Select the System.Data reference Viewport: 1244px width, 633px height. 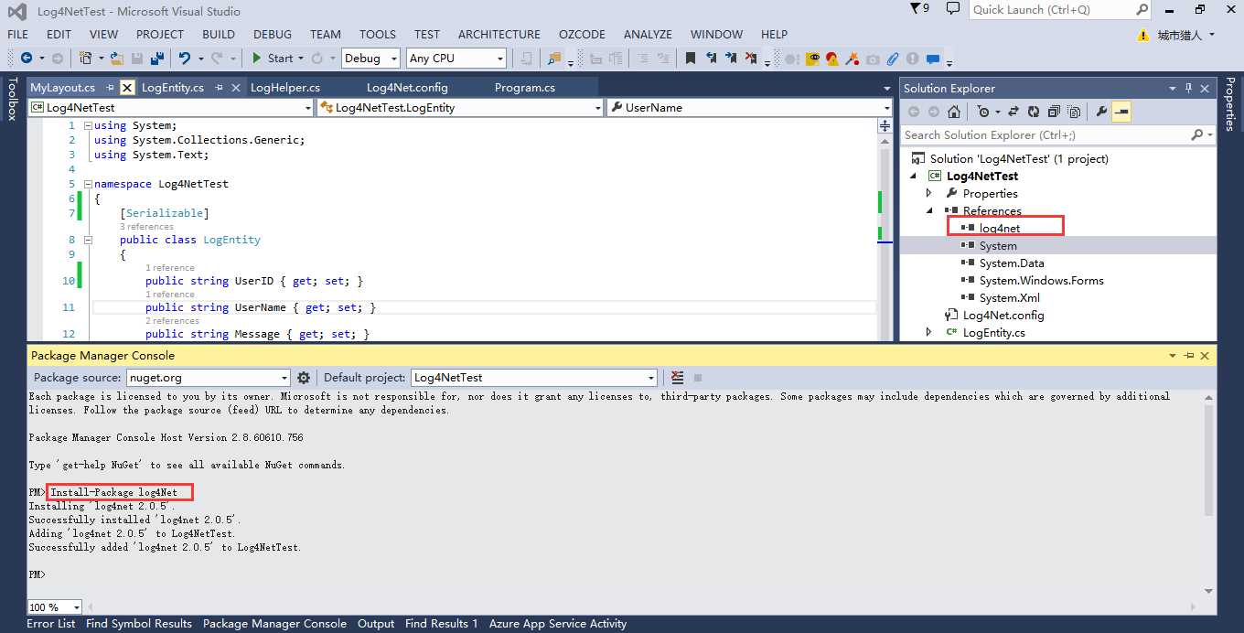[x=1011, y=263]
